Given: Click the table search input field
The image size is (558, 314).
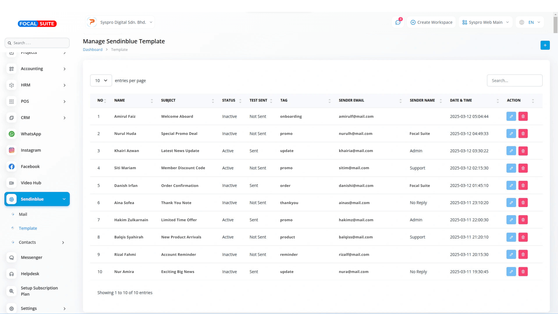Looking at the screenshot, I should (x=514, y=81).
